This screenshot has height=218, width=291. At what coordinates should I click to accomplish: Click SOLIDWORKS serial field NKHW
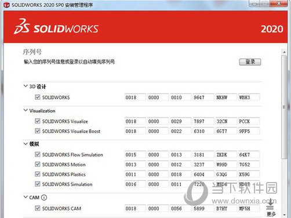tap(226, 97)
